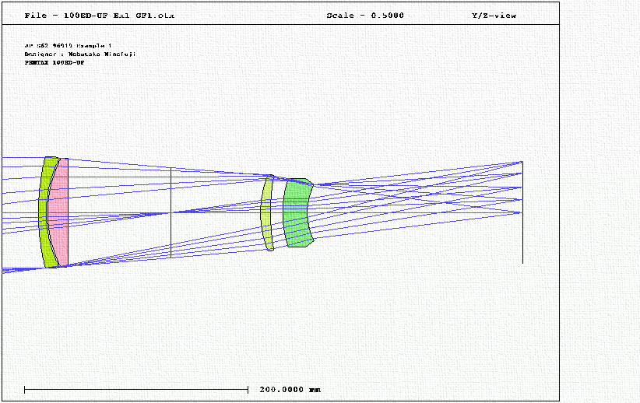Select the thin pale yellow middle lens
Image resolution: width=640 pixels, height=403 pixels.
point(267,212)
